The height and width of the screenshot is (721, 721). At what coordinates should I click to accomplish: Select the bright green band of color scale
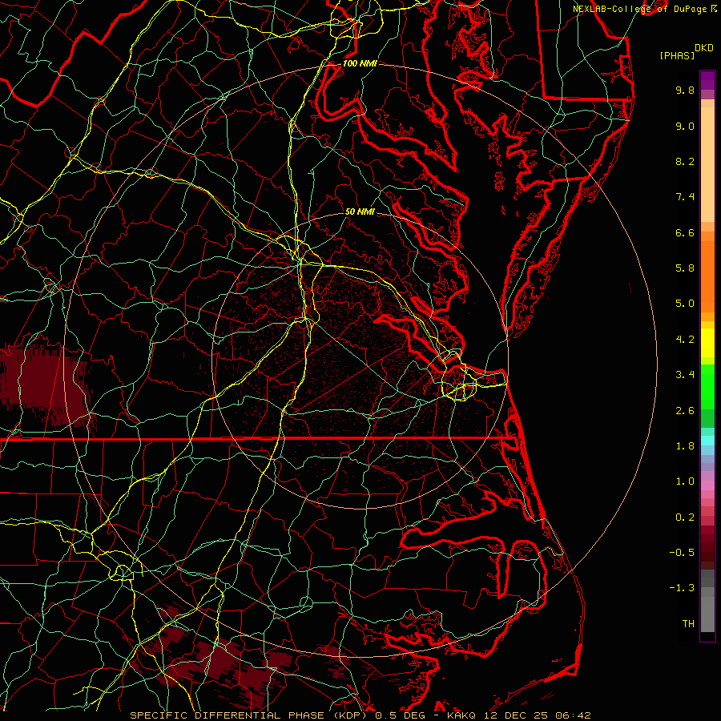(707, 388)
